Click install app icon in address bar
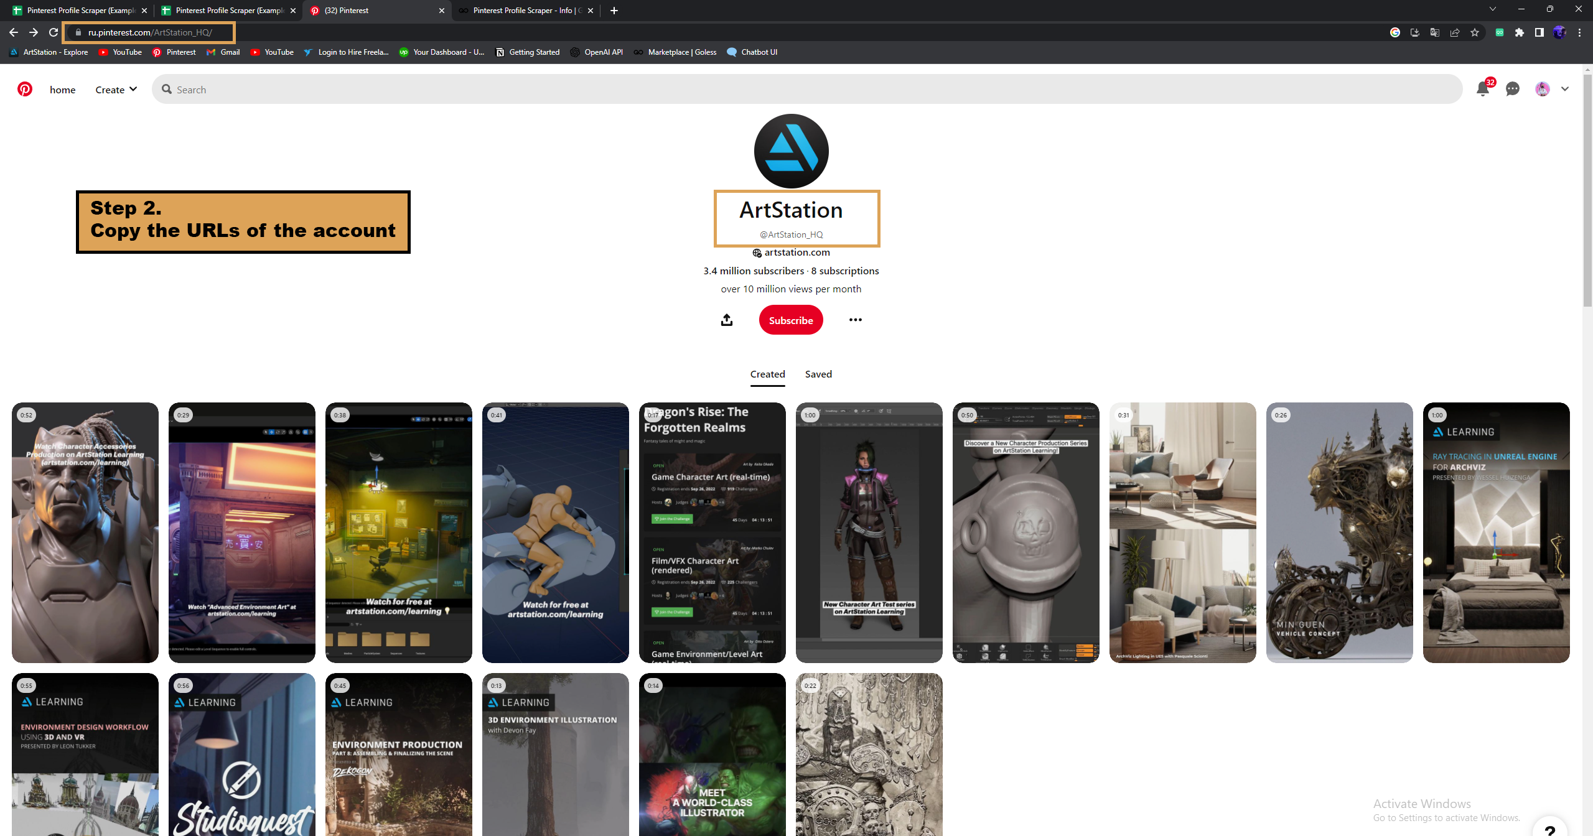Image resolution: width=1593 pixels, height=836 pixels. (x=1415, y=32)
